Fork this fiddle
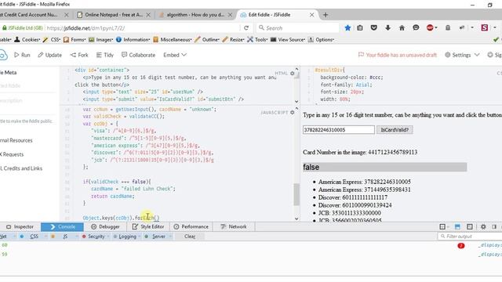502x282 pixels. pos(79,55)
